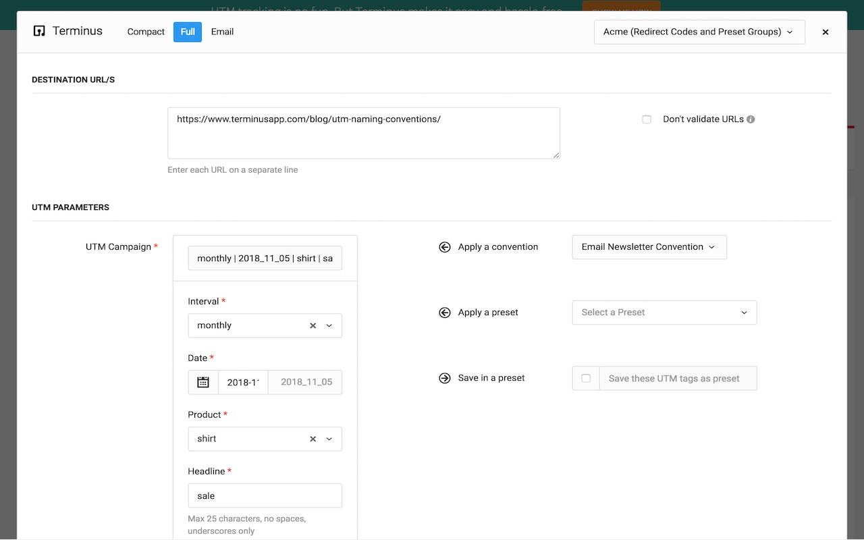
Task: Click the UTM PARAMETERS heading
Action: pyautogui.click(x=70, y=207)
